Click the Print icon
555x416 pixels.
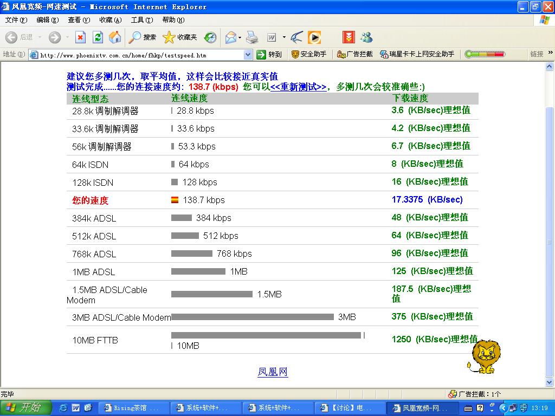pos(252,37)
